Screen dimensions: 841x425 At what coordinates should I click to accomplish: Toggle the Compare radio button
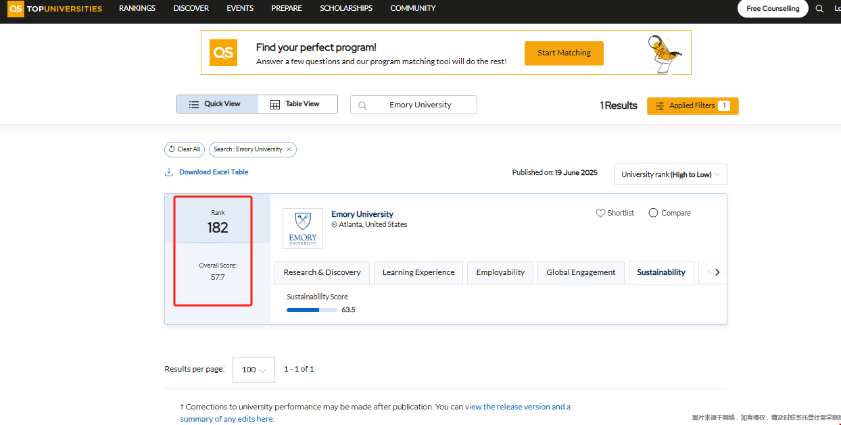pyautogui.click(x=653, y=213)
